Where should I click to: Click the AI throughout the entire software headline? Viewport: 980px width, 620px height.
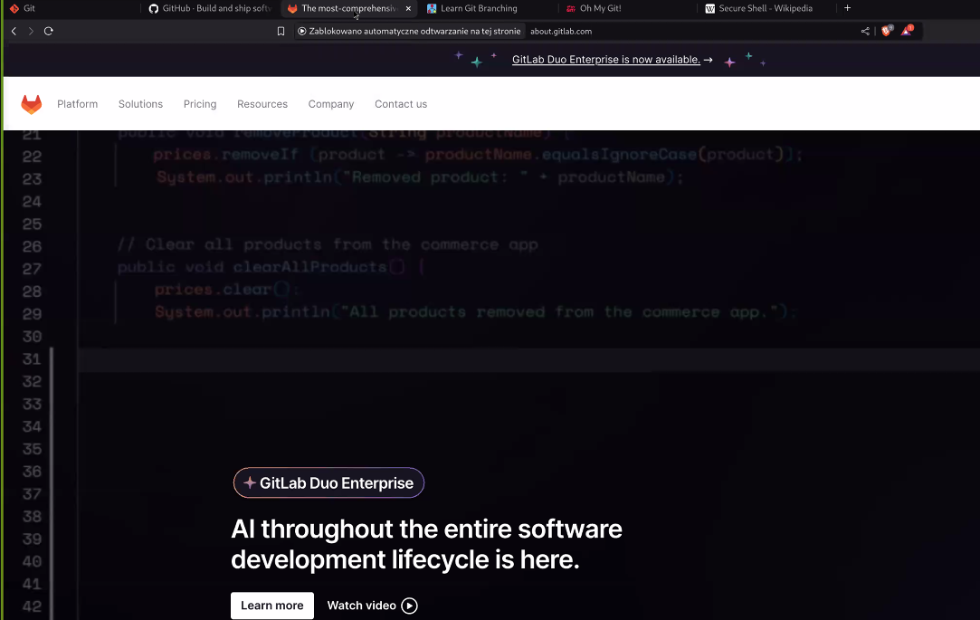(x=426, y=544)
